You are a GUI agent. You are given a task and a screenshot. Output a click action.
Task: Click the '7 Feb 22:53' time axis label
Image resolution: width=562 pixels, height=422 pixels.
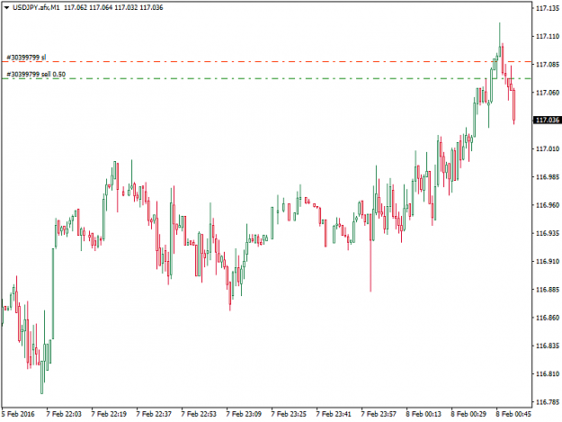pos(199,414)
